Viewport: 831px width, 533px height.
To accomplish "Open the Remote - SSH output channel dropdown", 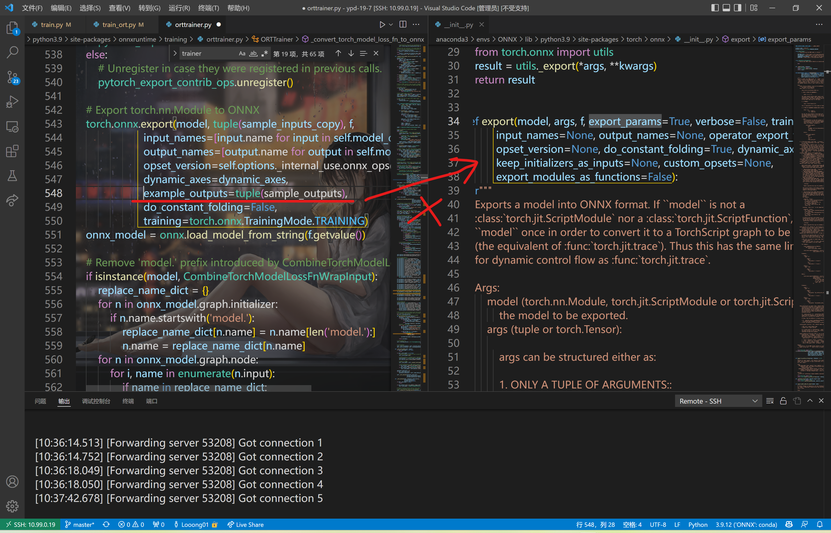I will coord(718,401).
